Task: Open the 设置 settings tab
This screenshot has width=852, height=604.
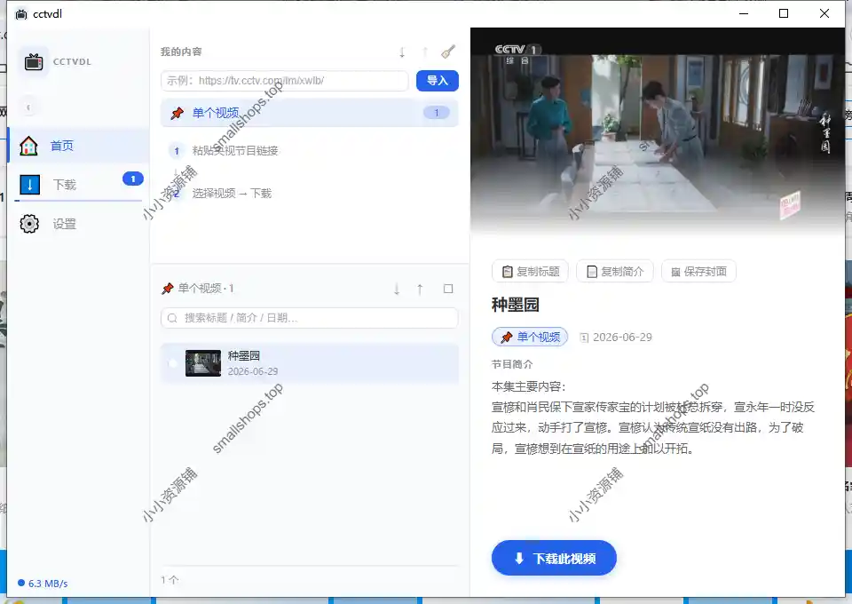Action: pyautogui.click(x=78, y=224)
